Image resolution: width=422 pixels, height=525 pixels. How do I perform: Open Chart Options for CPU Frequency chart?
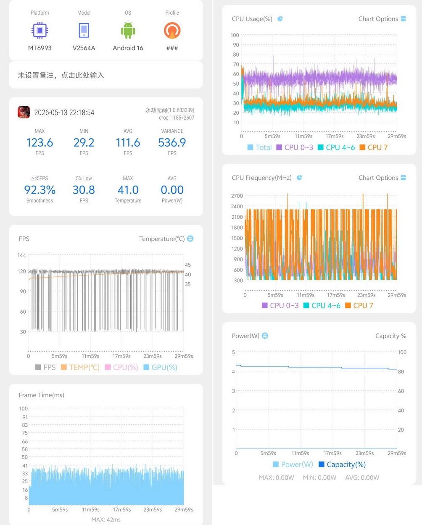[x=382, y=178]
